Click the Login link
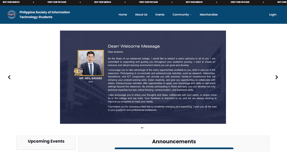The width and height of the screenshot is (287, 152). coord(273,15)
